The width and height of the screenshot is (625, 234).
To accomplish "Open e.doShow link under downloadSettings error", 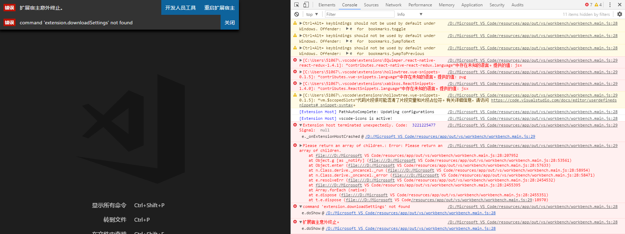I will 410,213.
